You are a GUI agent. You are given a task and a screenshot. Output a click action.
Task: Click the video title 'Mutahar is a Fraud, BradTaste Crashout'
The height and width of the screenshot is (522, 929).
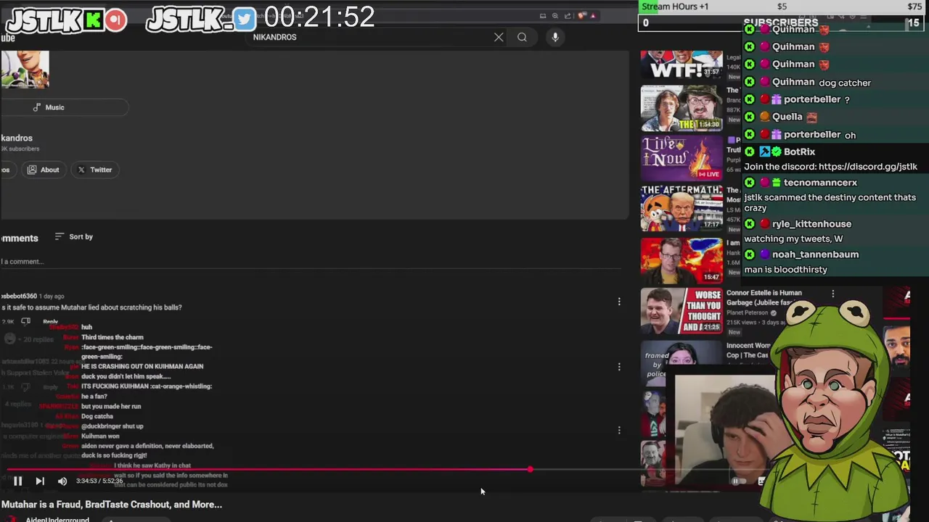(x=112, y=505)
